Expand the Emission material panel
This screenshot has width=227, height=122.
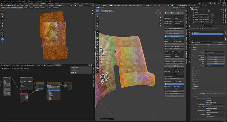196,80
